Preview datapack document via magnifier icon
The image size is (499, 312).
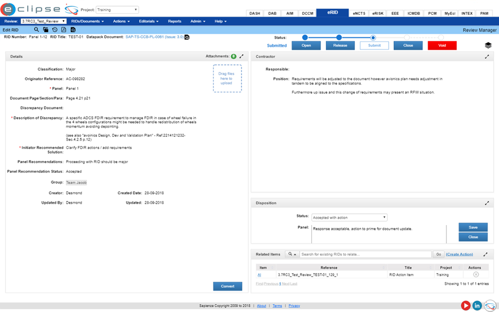(x=187, y=37)
